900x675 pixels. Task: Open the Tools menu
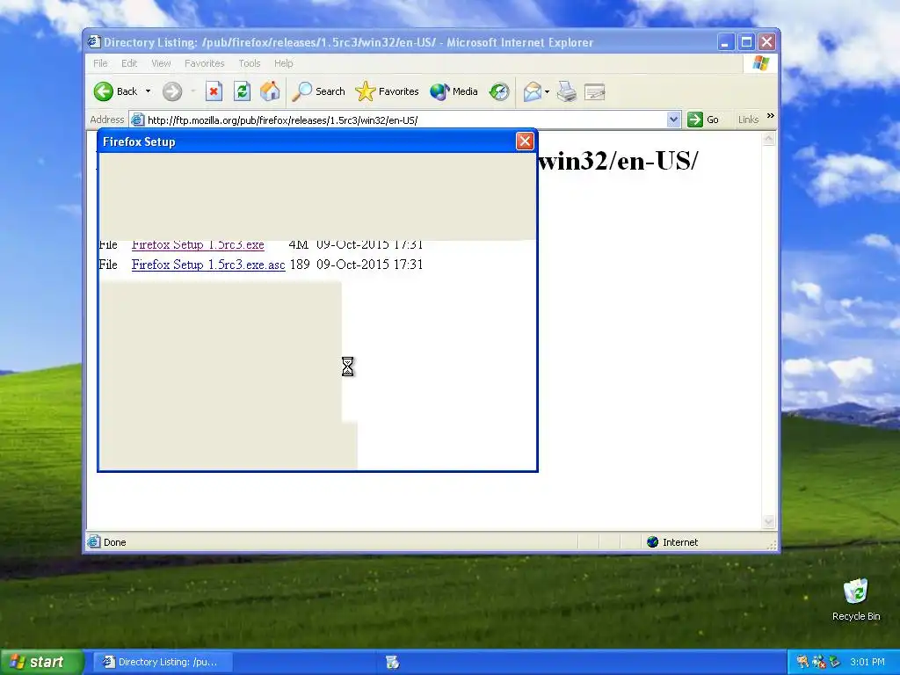[250, 63]
